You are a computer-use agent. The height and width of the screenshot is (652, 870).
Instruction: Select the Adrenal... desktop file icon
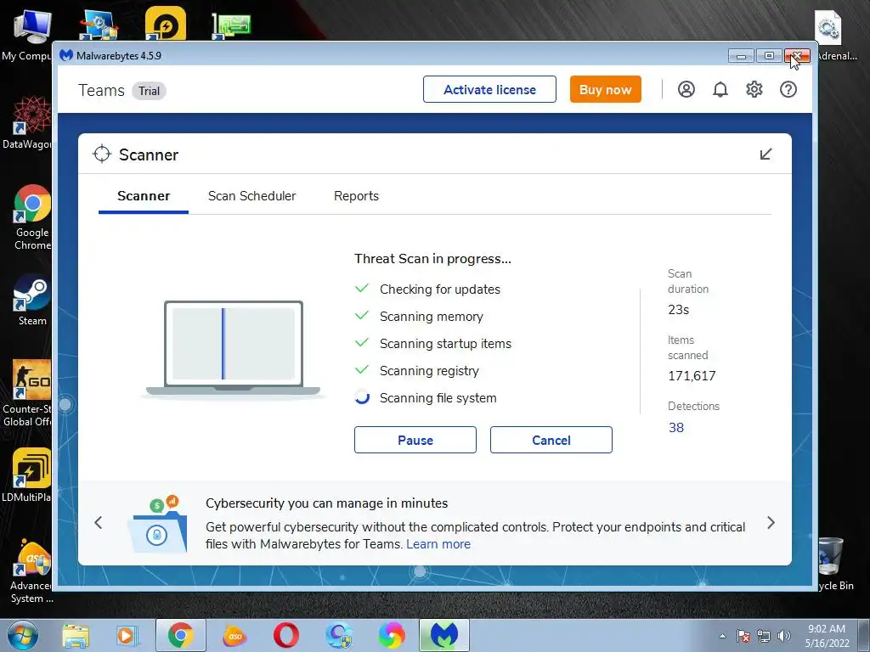point(836,36)
